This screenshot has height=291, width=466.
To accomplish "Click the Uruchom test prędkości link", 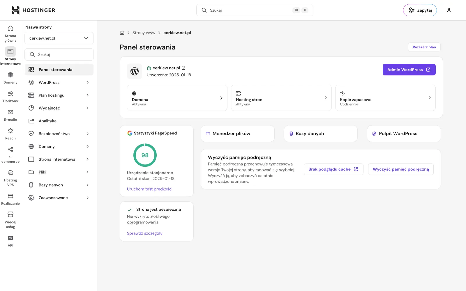I will pyautogui.click(x=150, y=189).
